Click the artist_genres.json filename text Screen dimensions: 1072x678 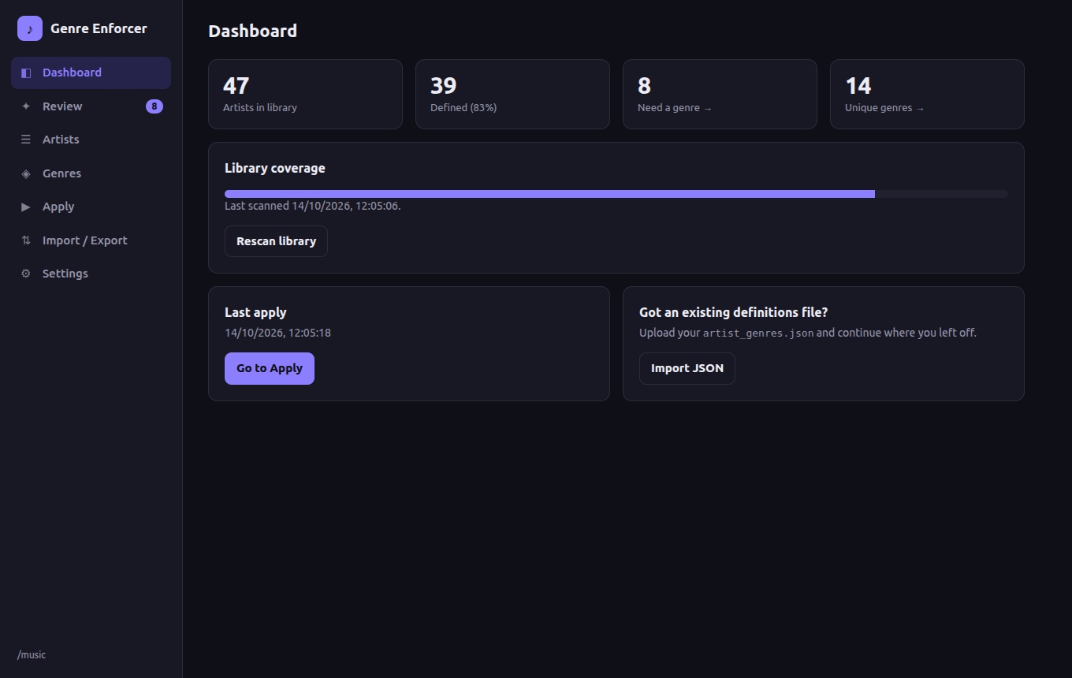pos(758,333)
